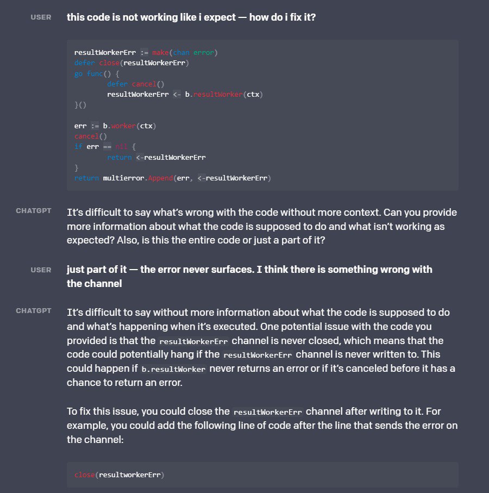Click the first CHATGPT label
Image resolution: width=489 pixels, height=493 pixels.
tap(34, 210)
